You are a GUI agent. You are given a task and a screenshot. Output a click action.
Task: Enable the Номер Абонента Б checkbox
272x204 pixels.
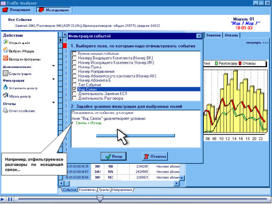tap(74, 80)
